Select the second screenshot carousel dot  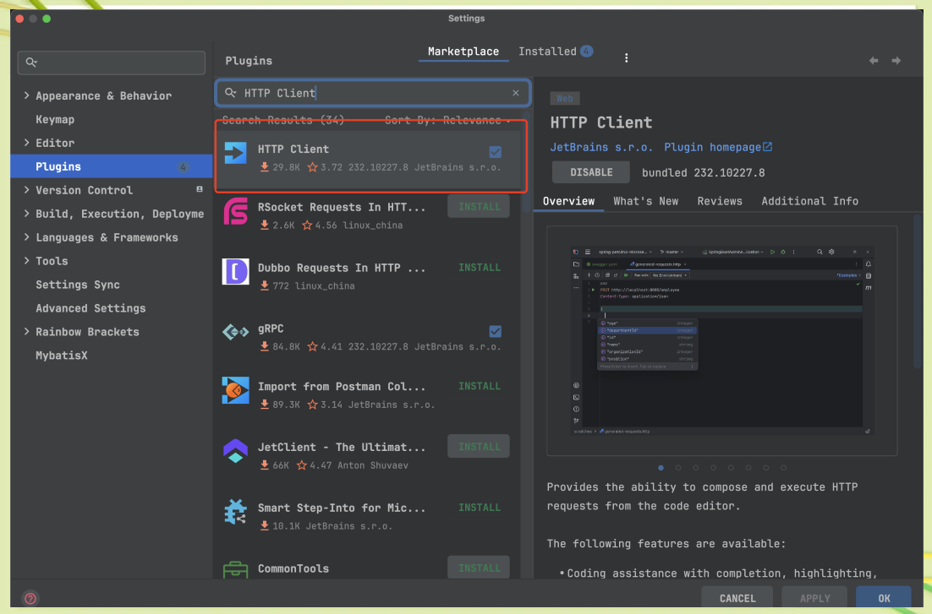tap(678, 468)
